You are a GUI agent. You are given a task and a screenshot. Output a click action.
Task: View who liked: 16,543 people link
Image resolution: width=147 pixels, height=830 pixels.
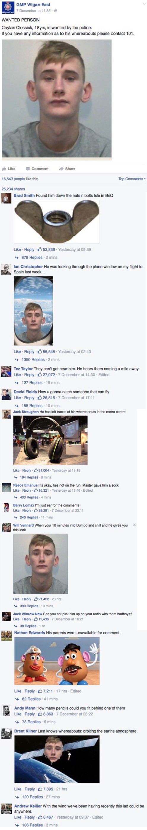(13, 179)
